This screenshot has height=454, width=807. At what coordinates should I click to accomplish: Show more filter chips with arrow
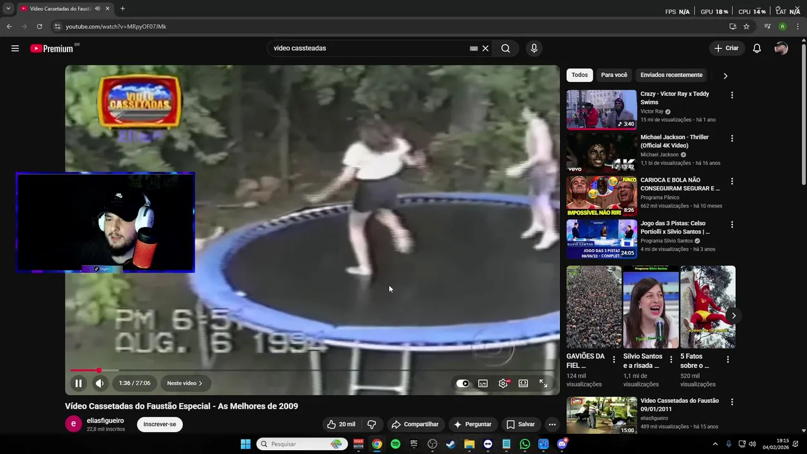coord(725,76)
